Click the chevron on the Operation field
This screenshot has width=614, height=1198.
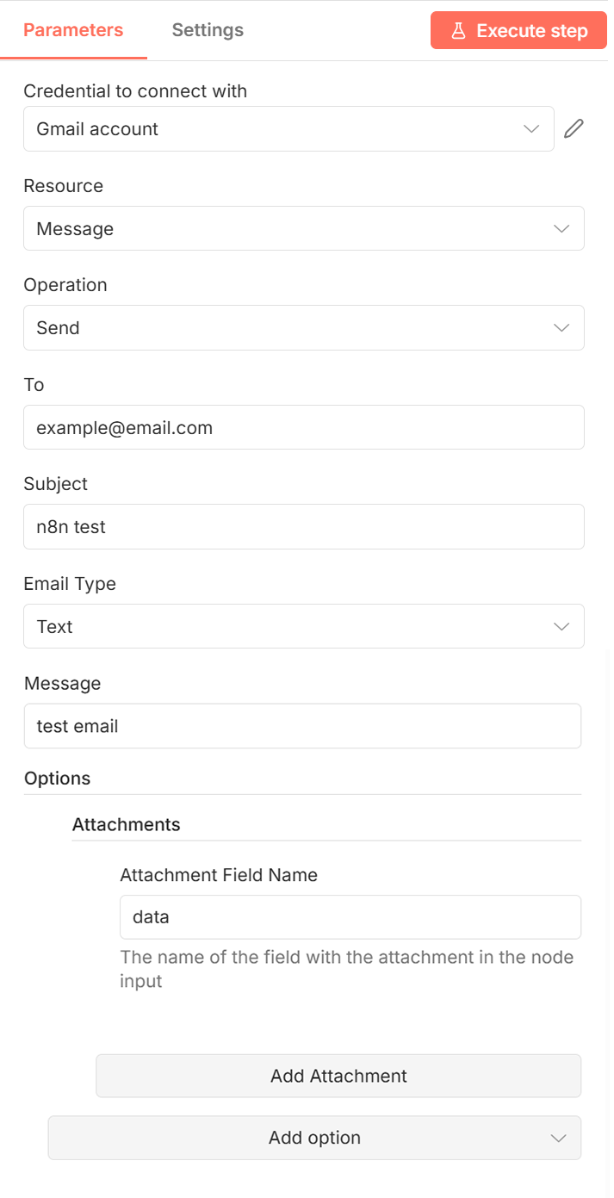point(561,327)
